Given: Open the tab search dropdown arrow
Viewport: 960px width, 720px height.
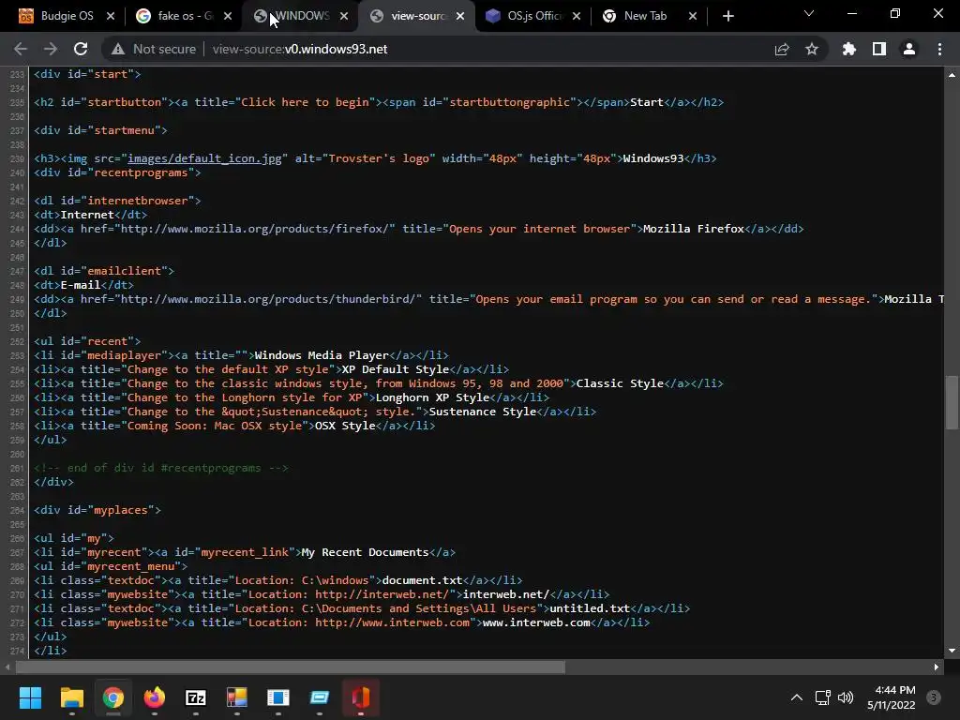Looking at the screenshot, I should (x=809, y=13).
